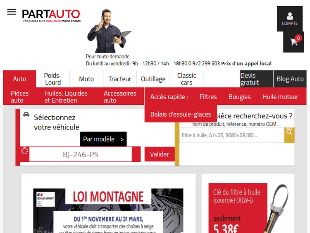Click the Gouvernement logo on the banner

[45, 199]
